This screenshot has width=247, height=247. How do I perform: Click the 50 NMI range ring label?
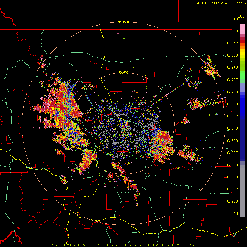coord(123,72)
